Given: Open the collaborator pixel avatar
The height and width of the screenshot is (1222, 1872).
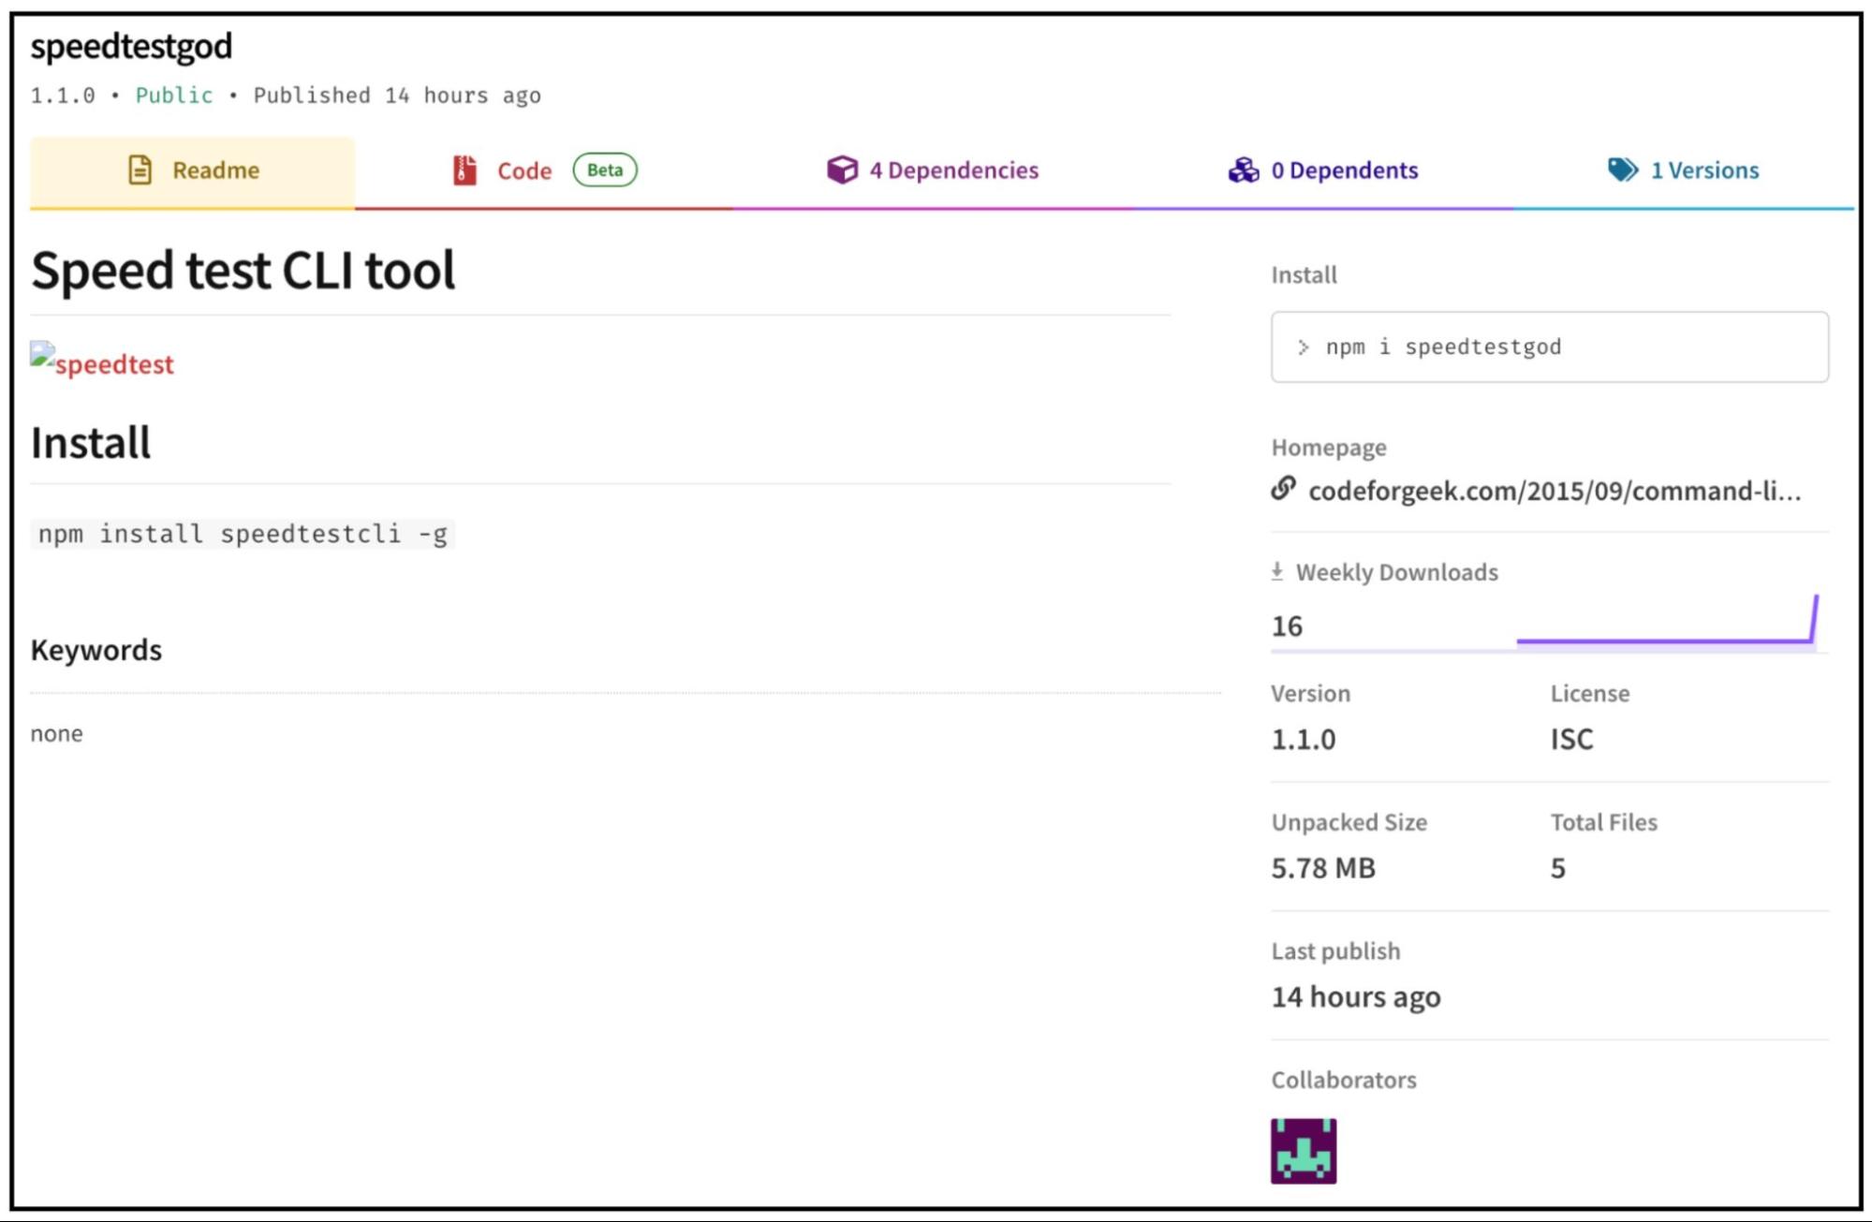Looking at the screenshot, I should pos(1303,1150).
